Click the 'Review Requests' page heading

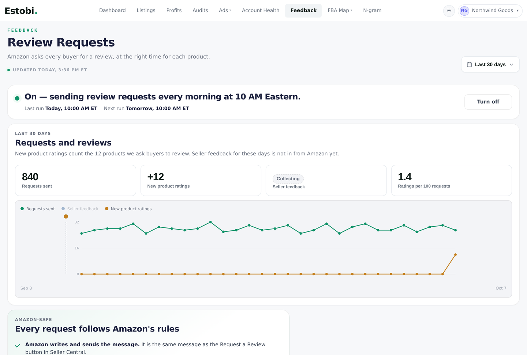pyautogui.click(x=61, y=42)
